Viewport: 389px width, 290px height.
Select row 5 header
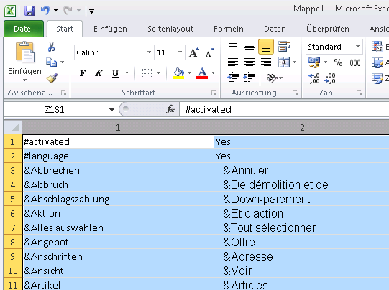pos(13,200)
